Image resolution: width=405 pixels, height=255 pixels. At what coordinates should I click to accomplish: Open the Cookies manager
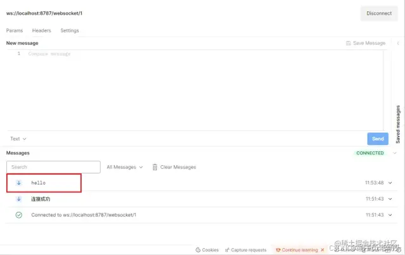(207, 250)
